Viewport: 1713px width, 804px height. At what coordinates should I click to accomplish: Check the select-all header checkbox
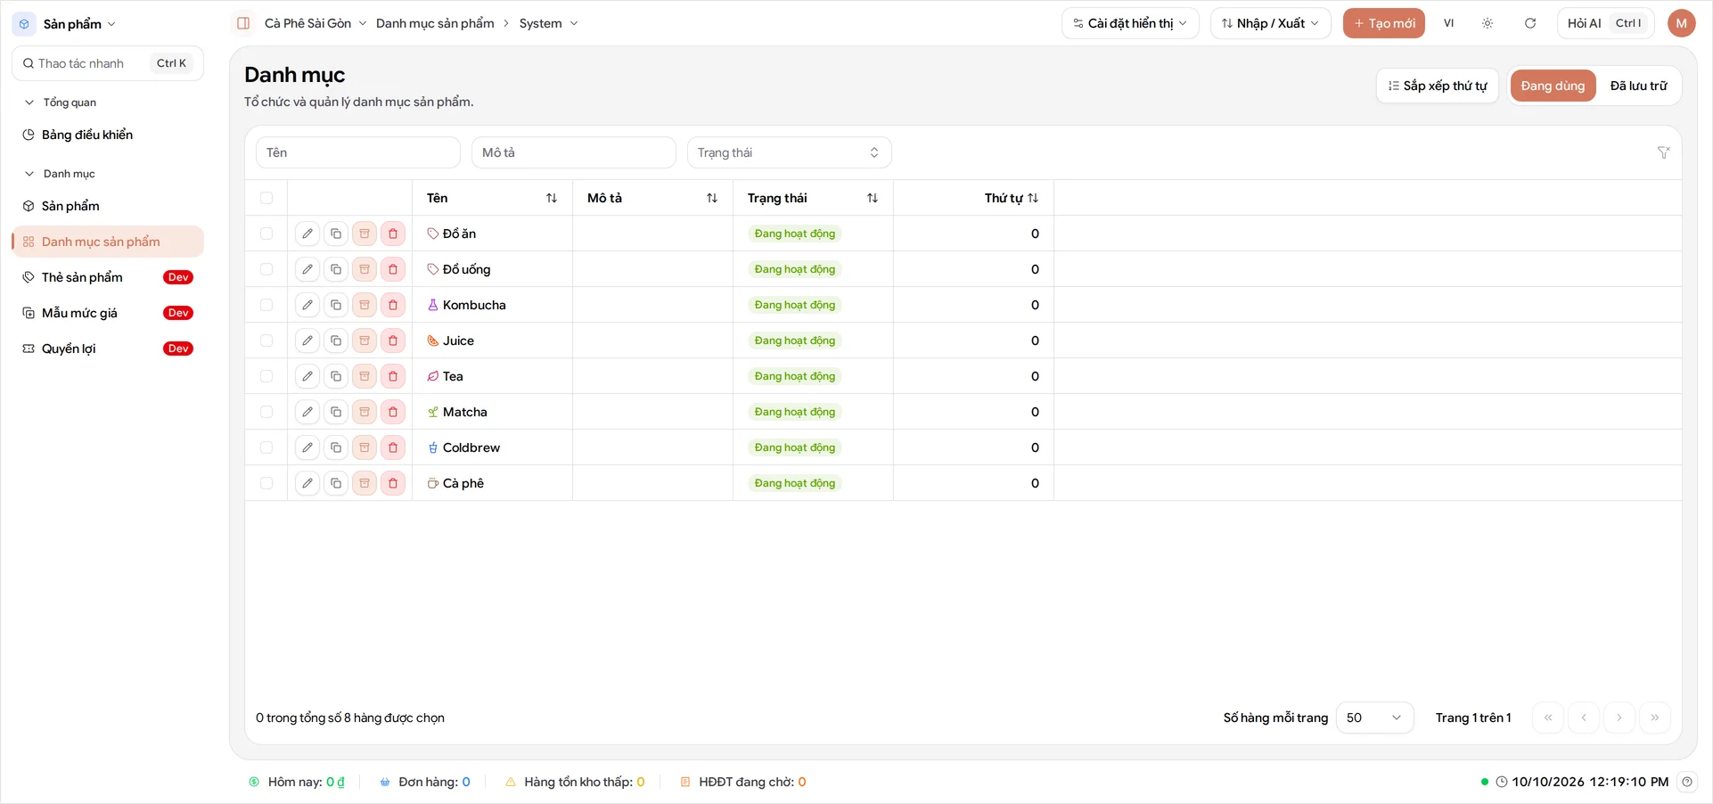(x=266, y=198)
